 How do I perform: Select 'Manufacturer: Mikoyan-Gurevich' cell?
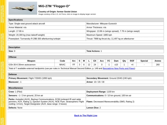(125, 23)
